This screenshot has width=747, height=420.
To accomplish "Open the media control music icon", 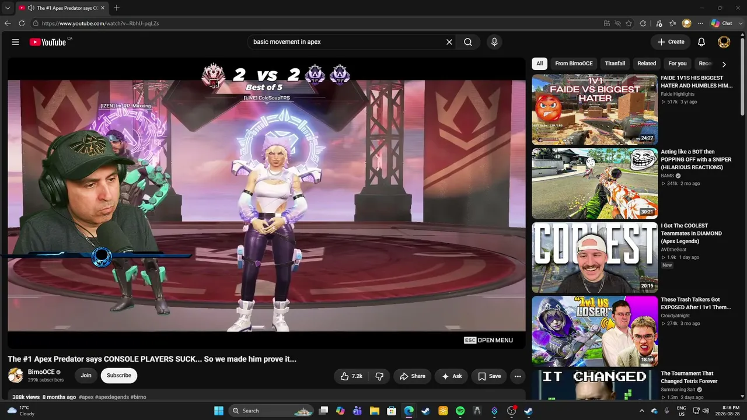I will coord(659,23).
